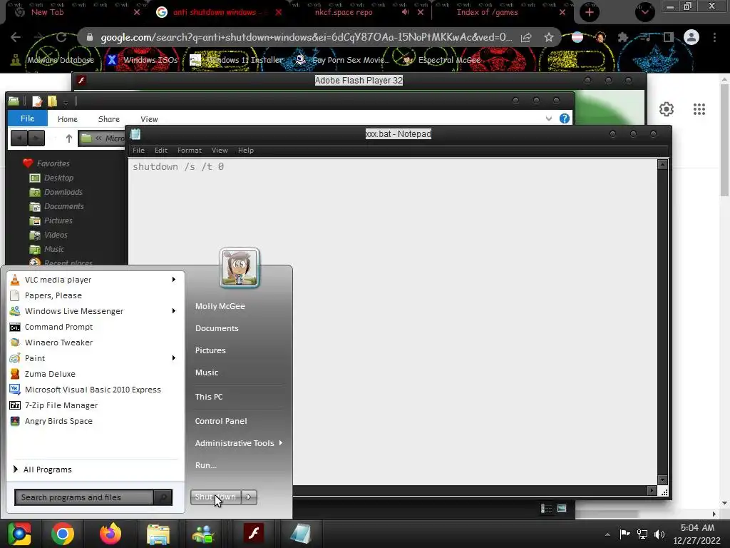Open Molly McGee user folder
Viewport: 730px width, 548px height.
(x=220, y=306)
